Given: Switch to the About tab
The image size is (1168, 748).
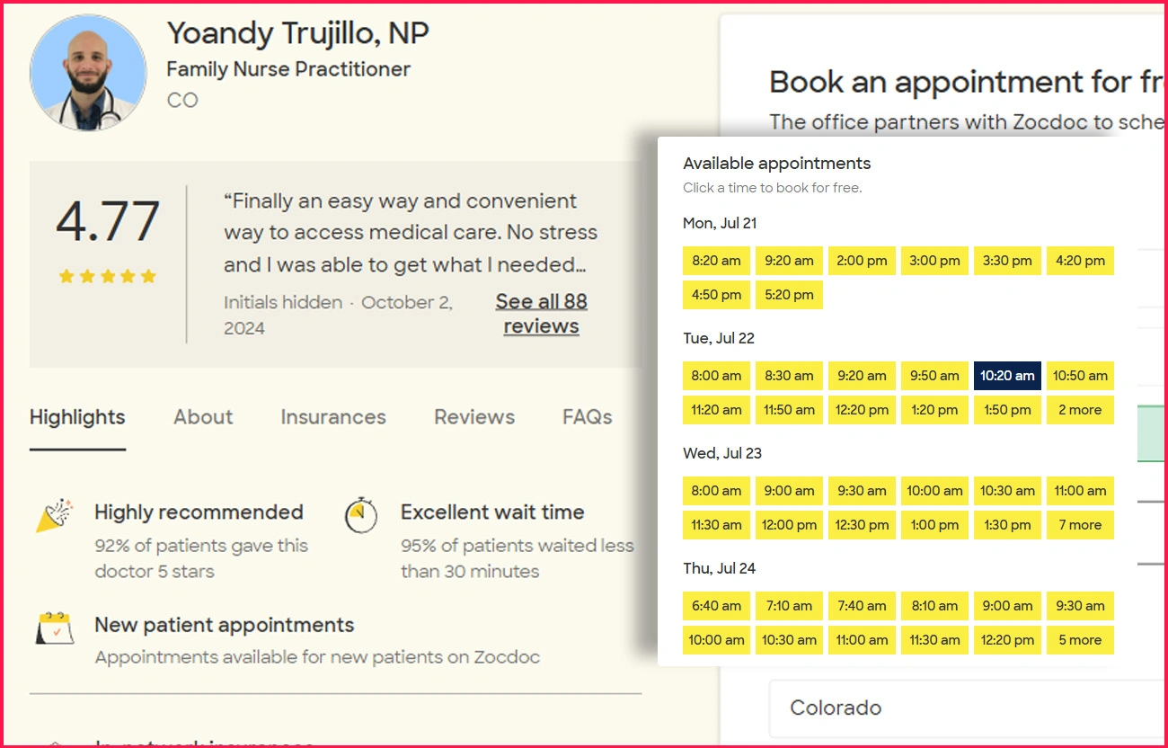Looking at the screenshot, I should tap(203, 417).
